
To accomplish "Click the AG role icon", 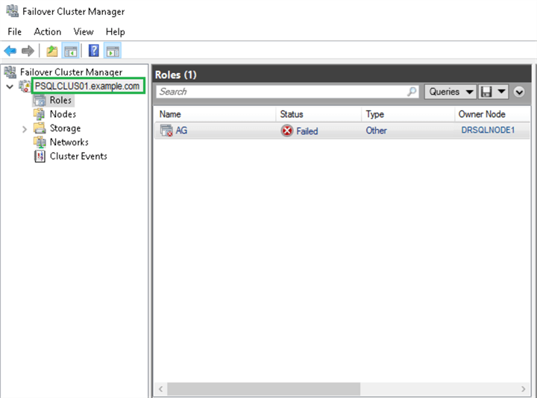I will click(166, 130).
